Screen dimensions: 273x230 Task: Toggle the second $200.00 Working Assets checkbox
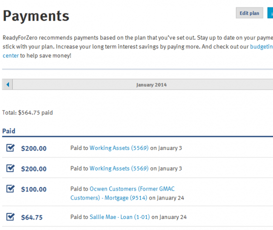11,168
